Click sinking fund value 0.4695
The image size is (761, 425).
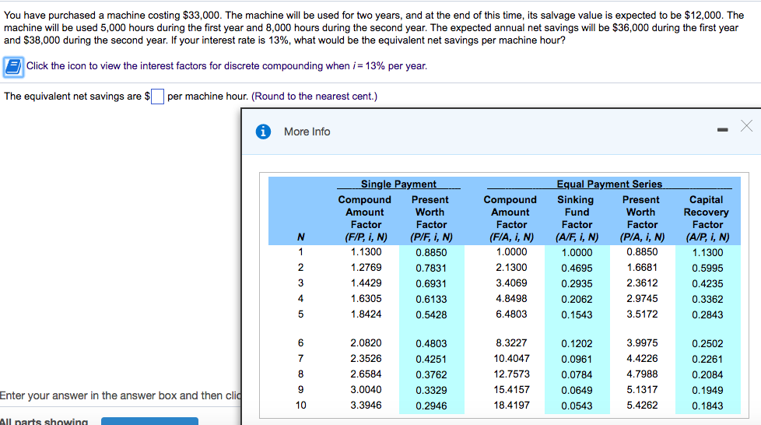tap(577, 268)
